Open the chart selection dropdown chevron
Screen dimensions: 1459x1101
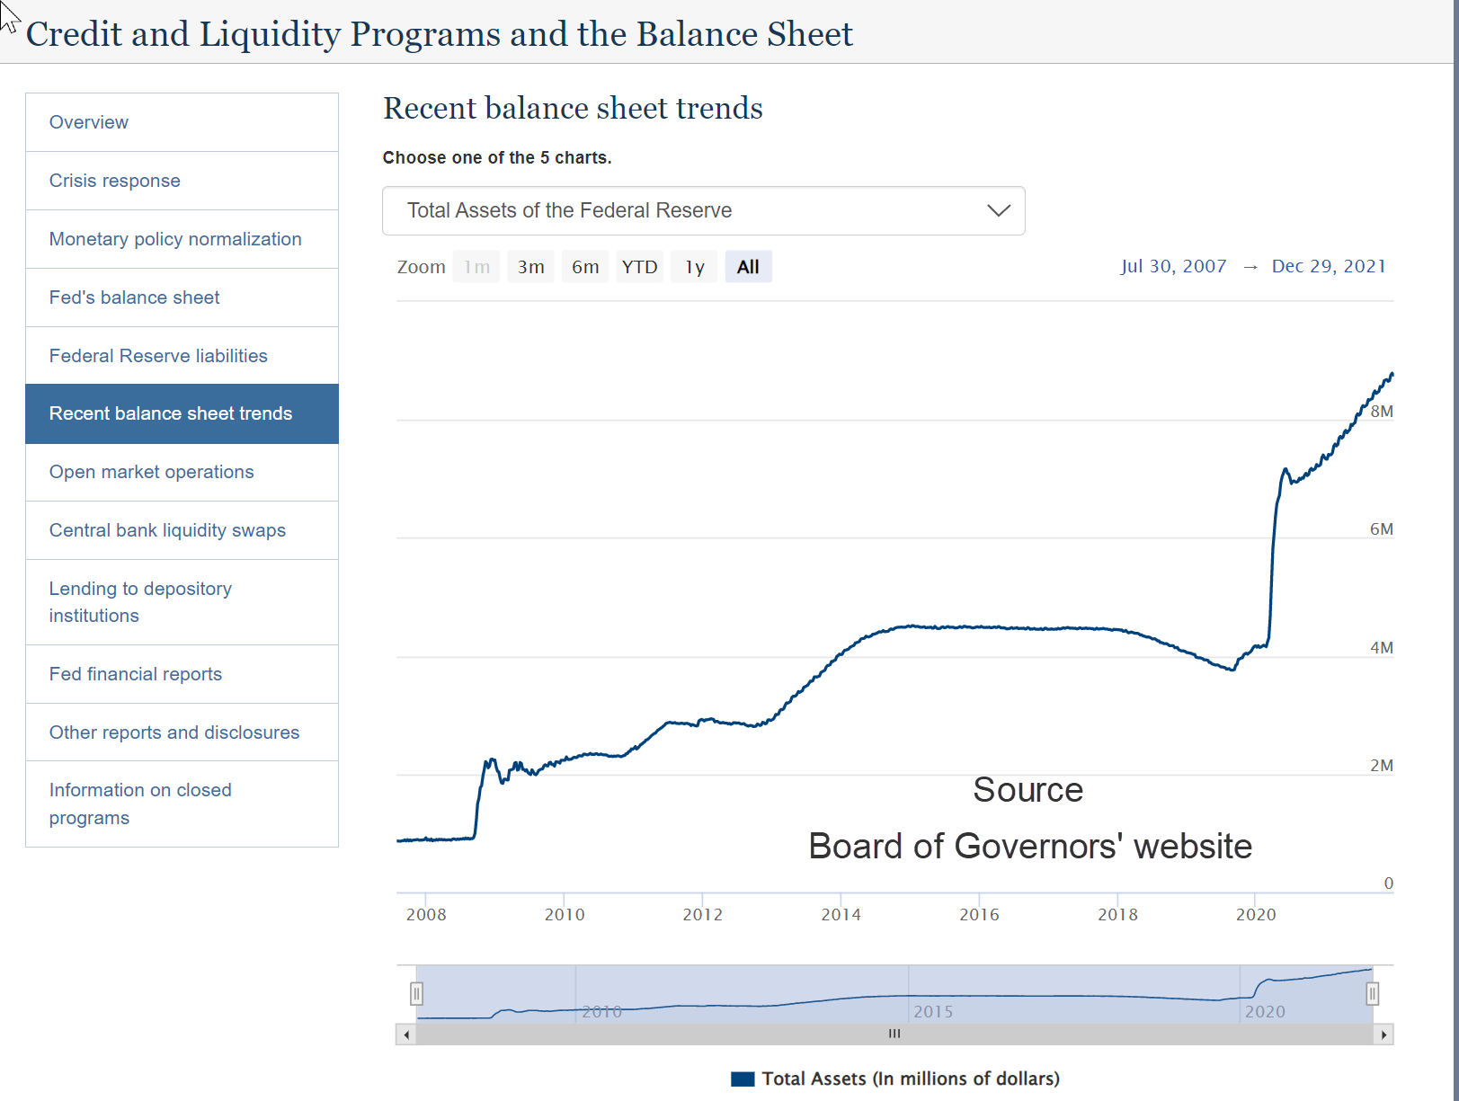coord(999,210)
